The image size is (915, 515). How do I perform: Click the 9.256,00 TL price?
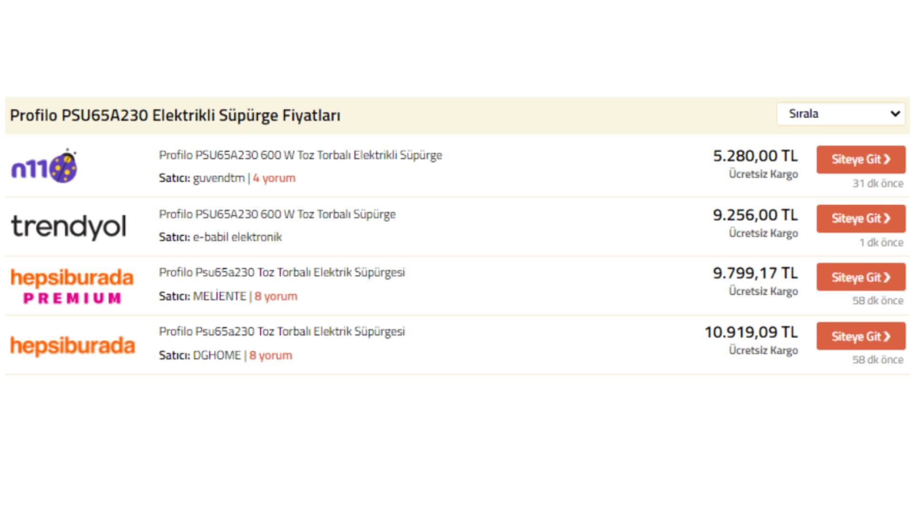click(x=755, y=215)
